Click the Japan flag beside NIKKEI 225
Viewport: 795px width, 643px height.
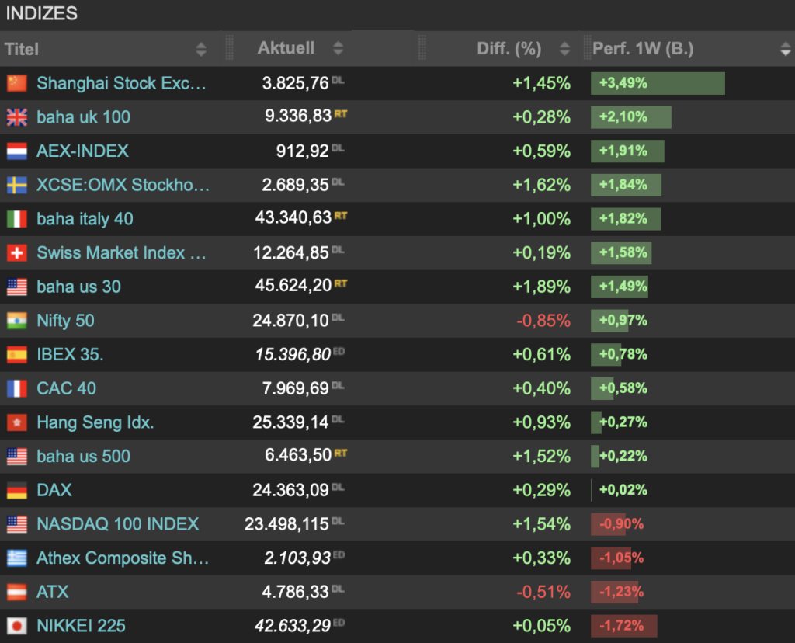click(17, 626)
